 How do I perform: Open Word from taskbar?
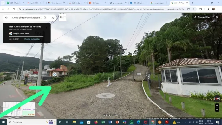[x=110, y=122]
